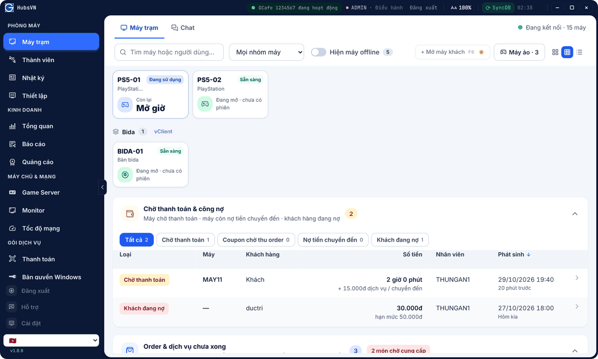Image resolution: width=598 pixels, height=359 pixels.
Task: Click Hỗ trợ support in sidebar
Action: 51,307
